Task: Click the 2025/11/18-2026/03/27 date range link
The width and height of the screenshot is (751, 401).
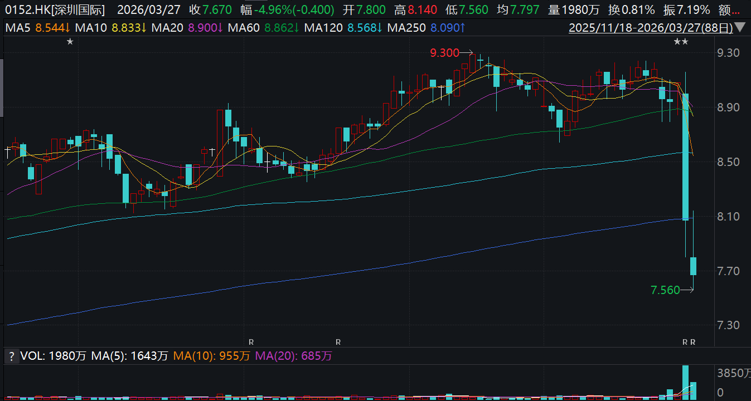Action: 650,27
